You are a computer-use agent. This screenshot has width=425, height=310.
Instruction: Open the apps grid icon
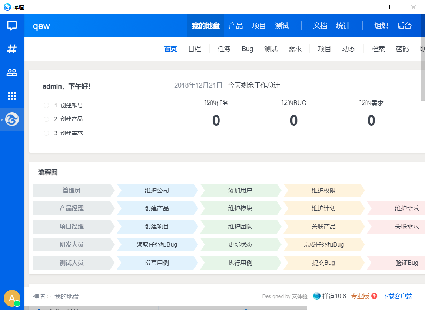click(x=12, y=96)
